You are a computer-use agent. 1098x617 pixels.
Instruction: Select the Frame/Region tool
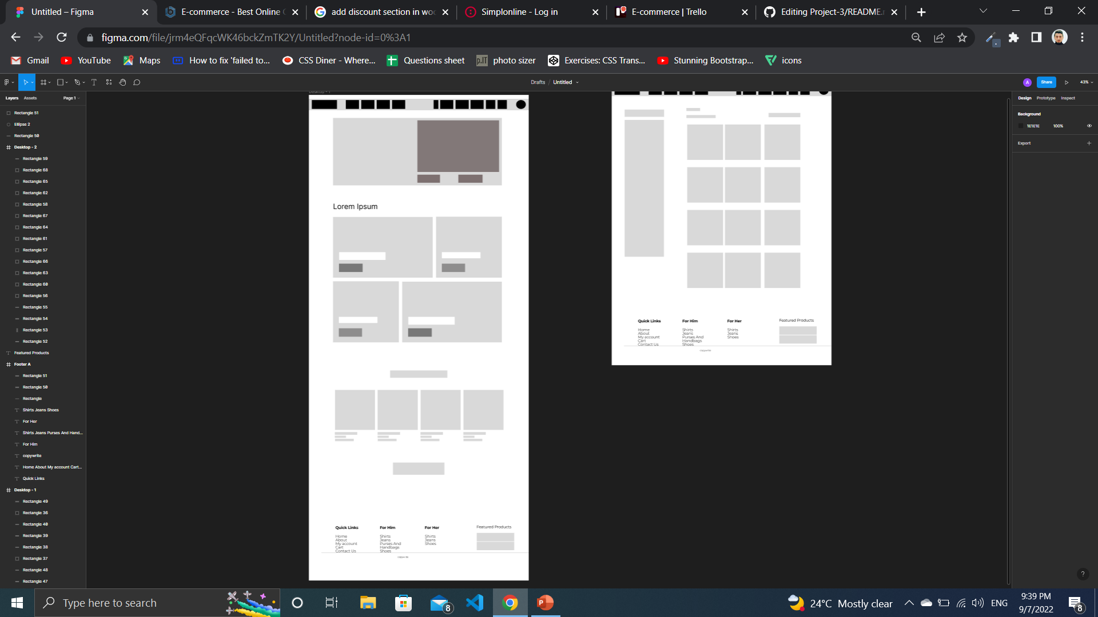point(43,82)
